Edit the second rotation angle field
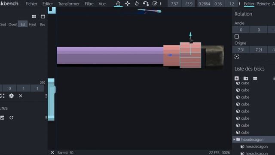275x155 pixels. [x=259, y=30]
